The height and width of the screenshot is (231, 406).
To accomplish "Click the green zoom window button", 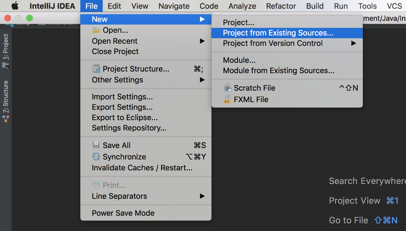I will [x=30, y=18].
